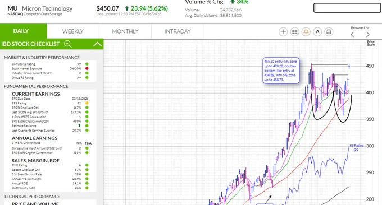Switch to the Weekly chart tab
Screen dimensions: 382x205
[73, 31]
